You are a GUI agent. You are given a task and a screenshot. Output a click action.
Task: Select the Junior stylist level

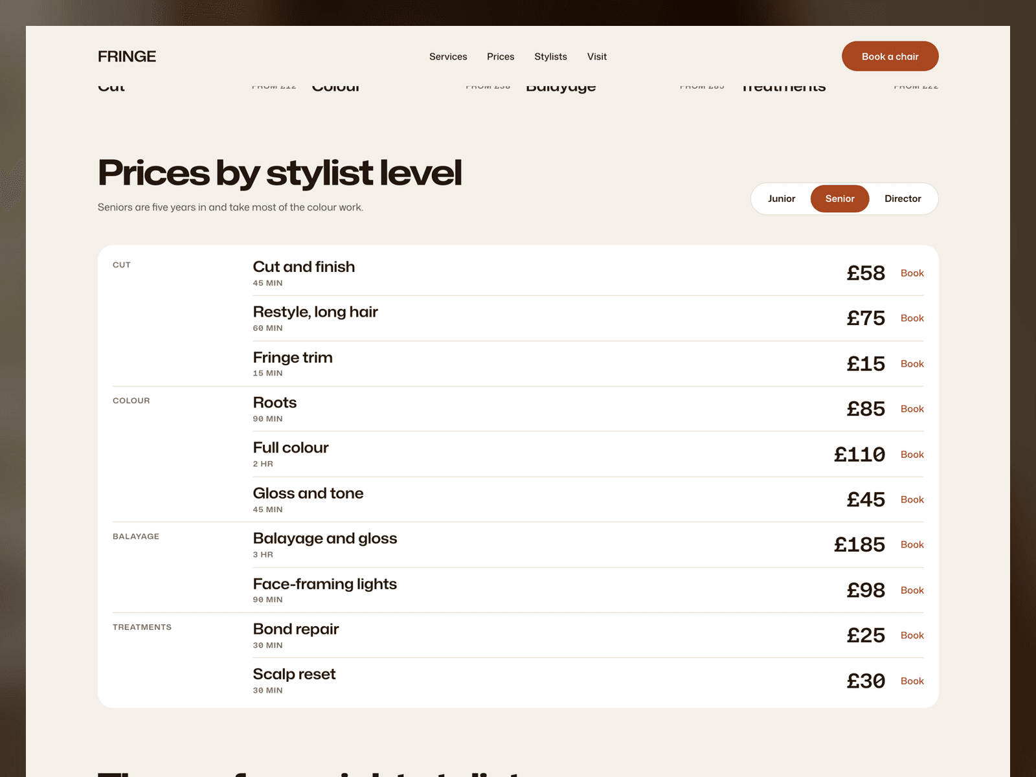point(782,199)
